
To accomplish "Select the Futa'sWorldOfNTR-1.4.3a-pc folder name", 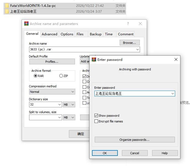I will click(x=33, y=6).
